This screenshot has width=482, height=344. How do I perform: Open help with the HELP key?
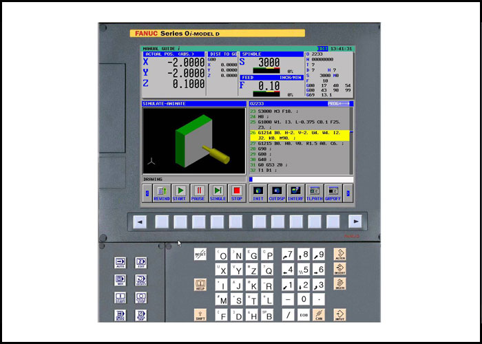pyautogui.click(x=200, y=285)
